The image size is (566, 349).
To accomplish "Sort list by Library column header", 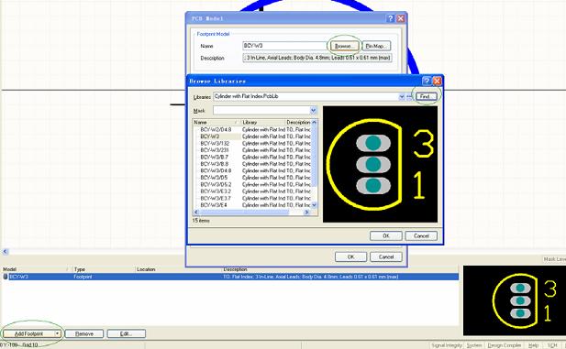I will point(262,122).
